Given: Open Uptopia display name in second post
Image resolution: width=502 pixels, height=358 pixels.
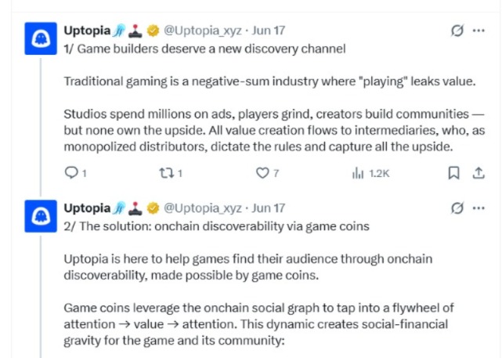Looking at the screenshot, I should (x=87, y=208).
